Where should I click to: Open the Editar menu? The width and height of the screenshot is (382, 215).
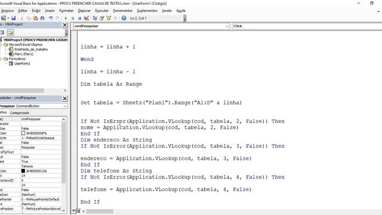point(23,11)
